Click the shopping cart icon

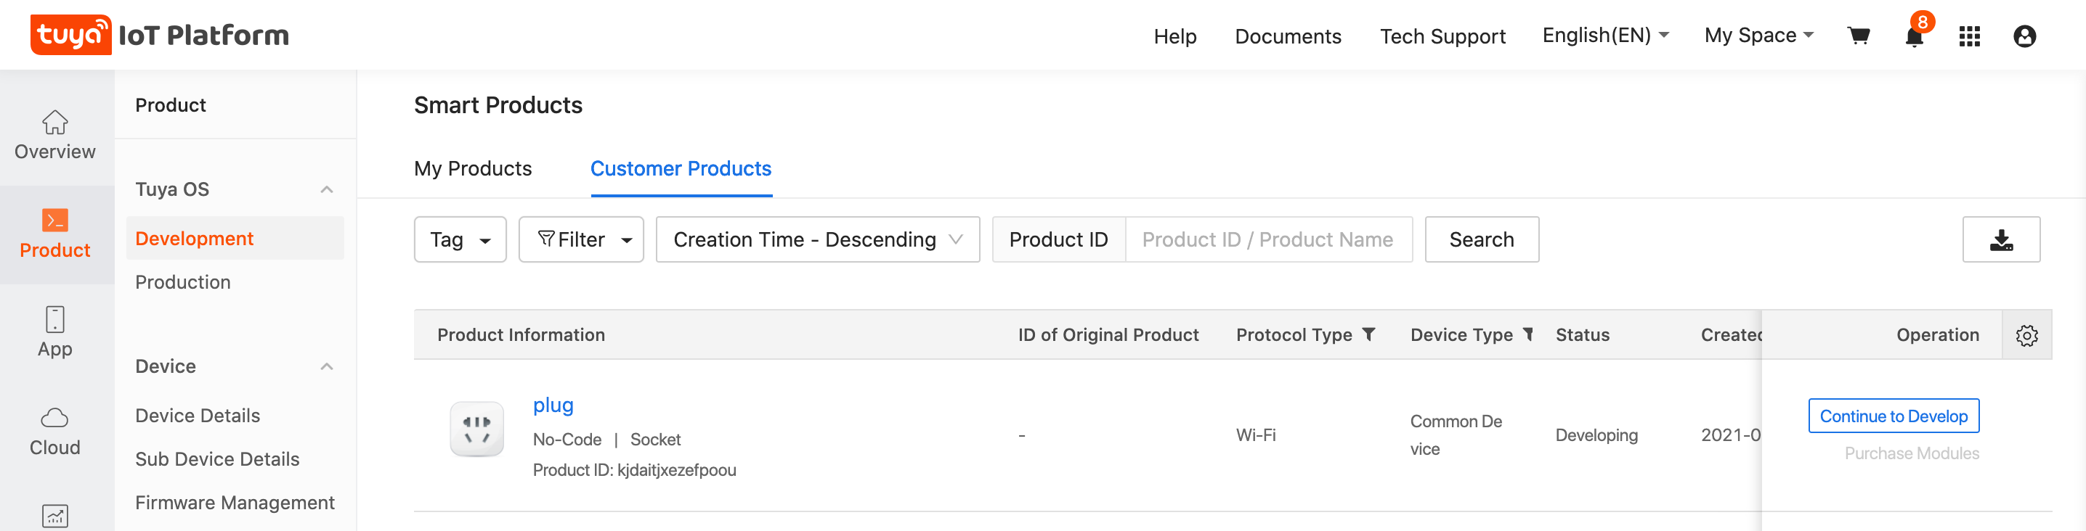click(x=1859, y=36)
